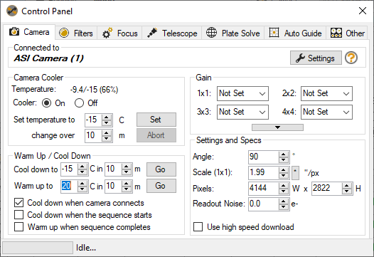374x257 pixels.
Task: Switch to the Camera tab
Action: 29,32
